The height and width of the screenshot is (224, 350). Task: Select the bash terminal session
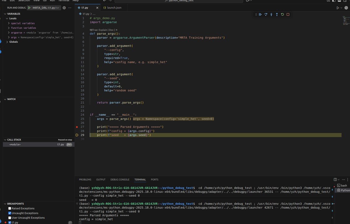(343, 186)
